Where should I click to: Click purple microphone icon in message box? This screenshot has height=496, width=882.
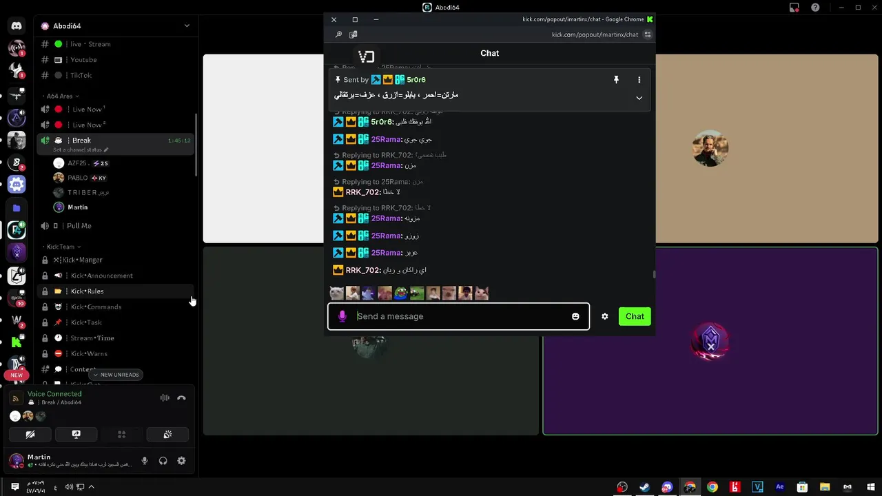tap(342, 316)
